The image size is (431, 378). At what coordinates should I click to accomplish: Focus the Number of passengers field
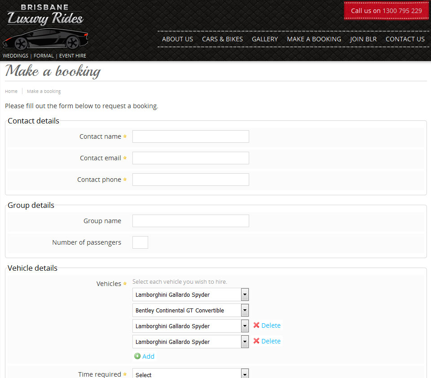pos(140,242)
